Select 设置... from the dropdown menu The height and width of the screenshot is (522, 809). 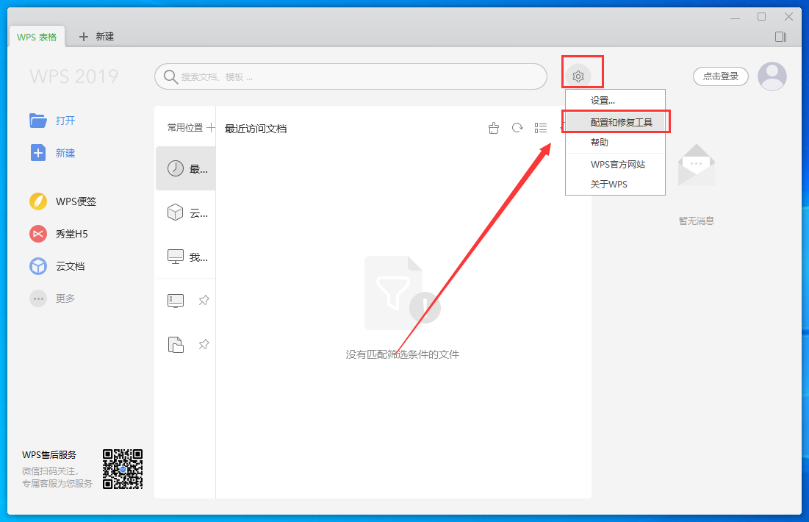click(x=615, y=101)
